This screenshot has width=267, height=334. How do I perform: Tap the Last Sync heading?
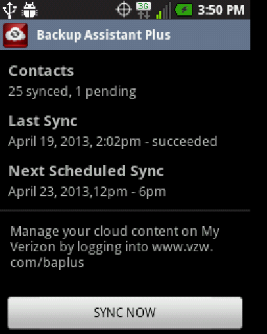pyautogui.click(x=43, y=121)
